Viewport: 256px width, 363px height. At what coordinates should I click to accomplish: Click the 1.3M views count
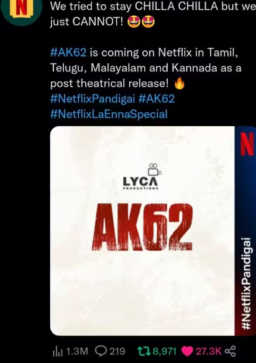[77, 351]
